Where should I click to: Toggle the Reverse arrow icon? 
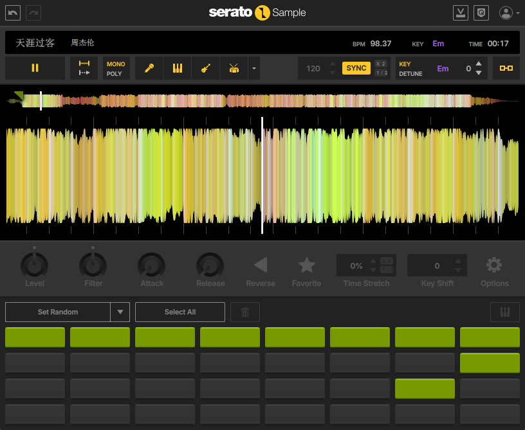(x=261, y=265)
